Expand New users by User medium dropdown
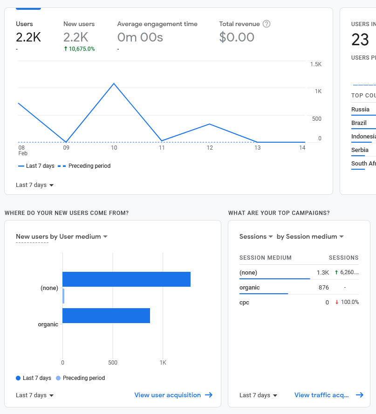This screenshot has width=376, height=414. (62, 236)
